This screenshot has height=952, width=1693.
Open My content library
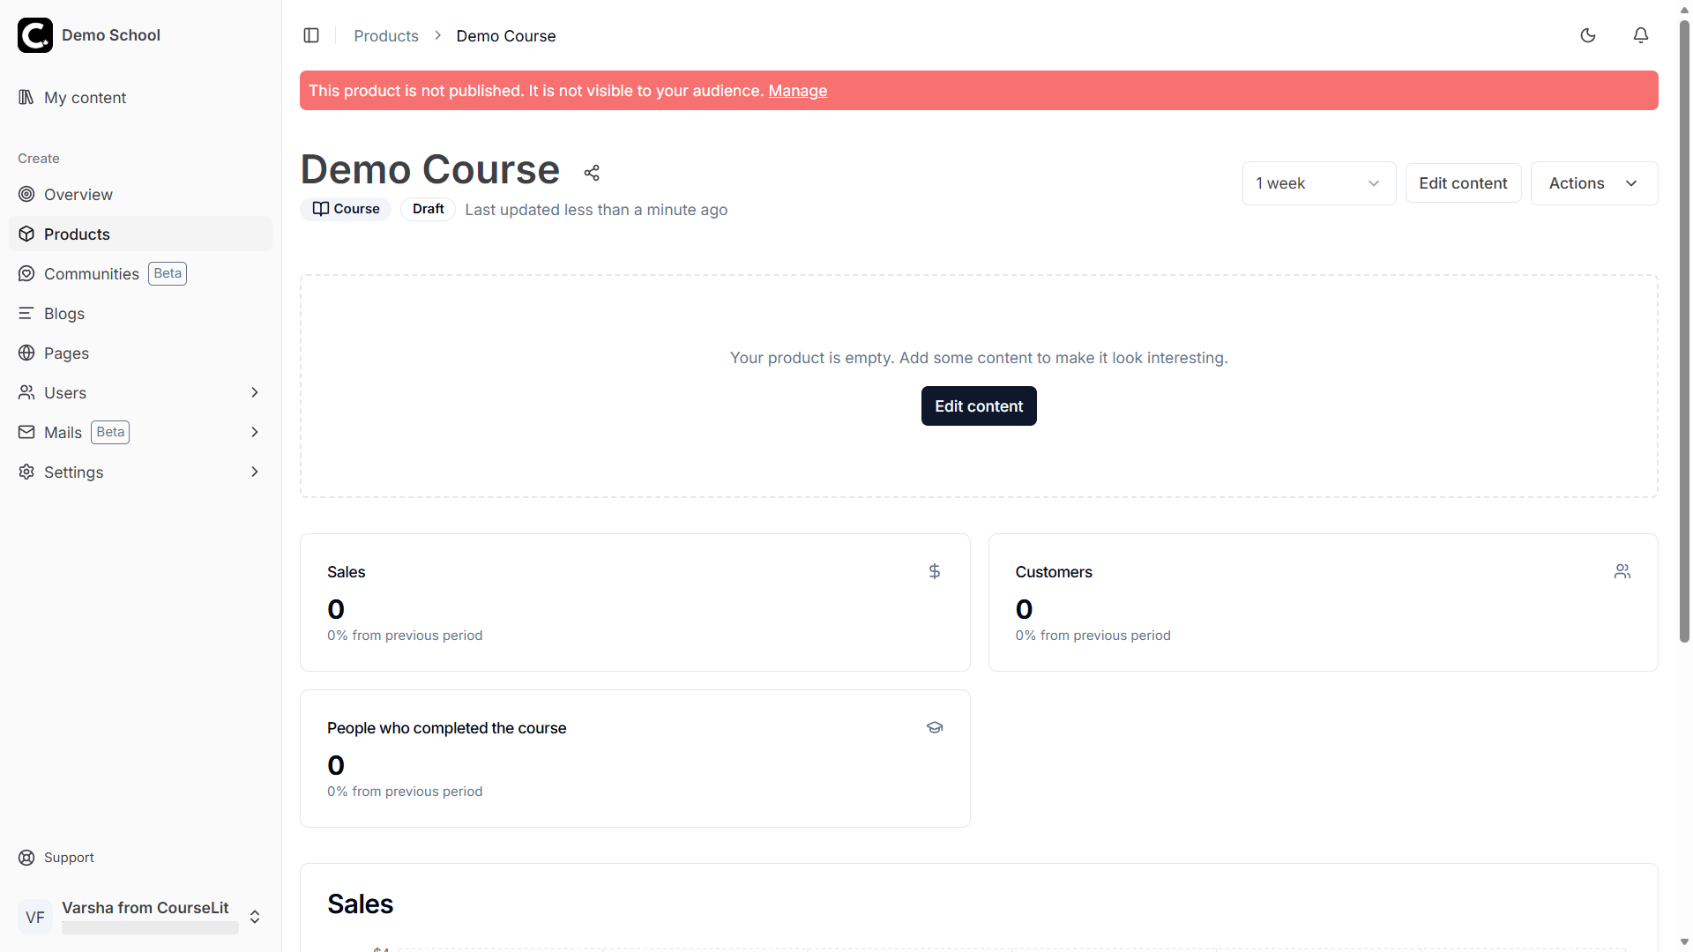coord(85,98)
